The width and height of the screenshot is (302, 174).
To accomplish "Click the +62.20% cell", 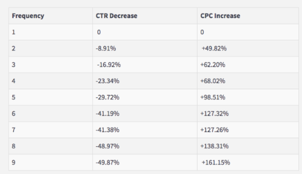I will click(x=213, y=65).
